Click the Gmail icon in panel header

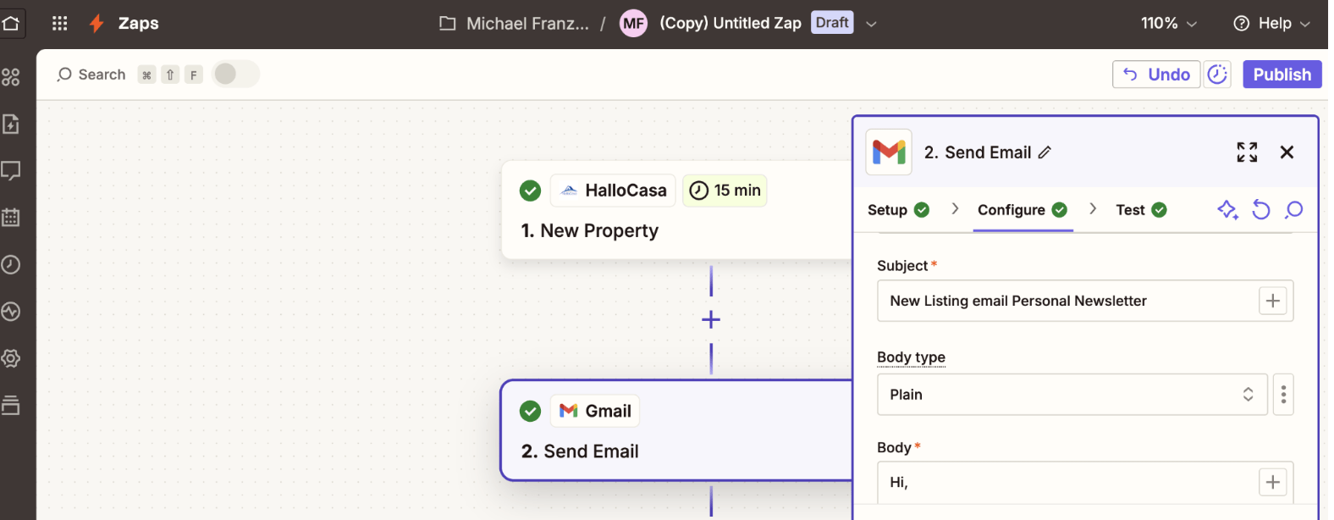(x=889, y=152)
